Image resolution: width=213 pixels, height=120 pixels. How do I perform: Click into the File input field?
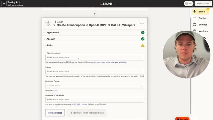pos(95,58)
